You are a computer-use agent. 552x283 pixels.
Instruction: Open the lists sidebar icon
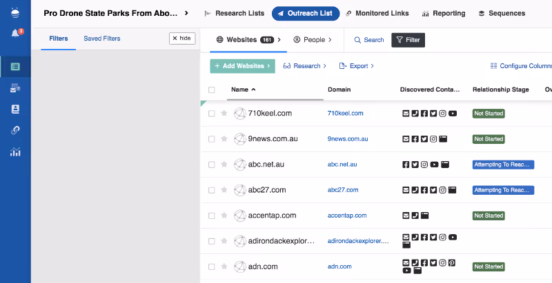coord(15,67)
